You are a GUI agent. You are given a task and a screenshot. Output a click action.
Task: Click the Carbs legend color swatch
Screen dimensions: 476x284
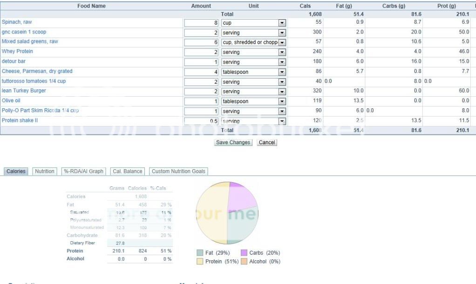(244, 253)
